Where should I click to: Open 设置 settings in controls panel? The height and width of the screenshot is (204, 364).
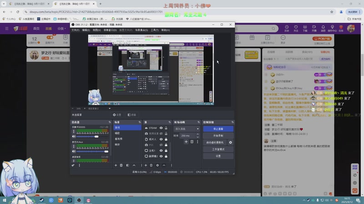[218, 156]
